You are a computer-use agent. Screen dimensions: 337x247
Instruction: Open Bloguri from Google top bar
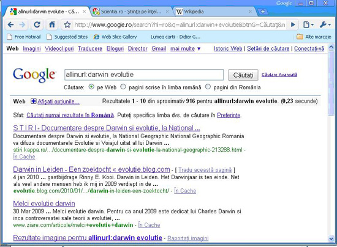[115, 49]
